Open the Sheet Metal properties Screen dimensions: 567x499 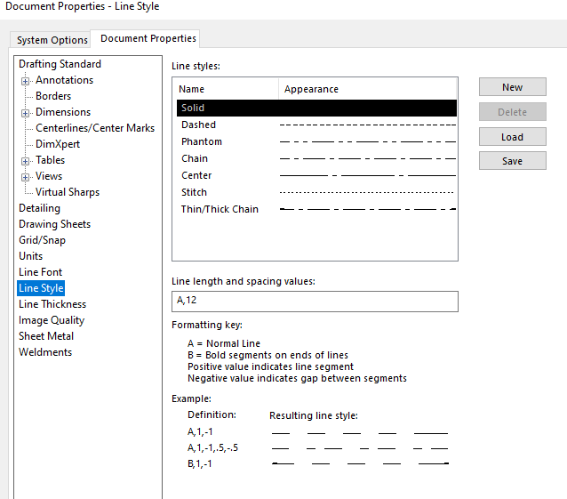[x=46, y=336]
